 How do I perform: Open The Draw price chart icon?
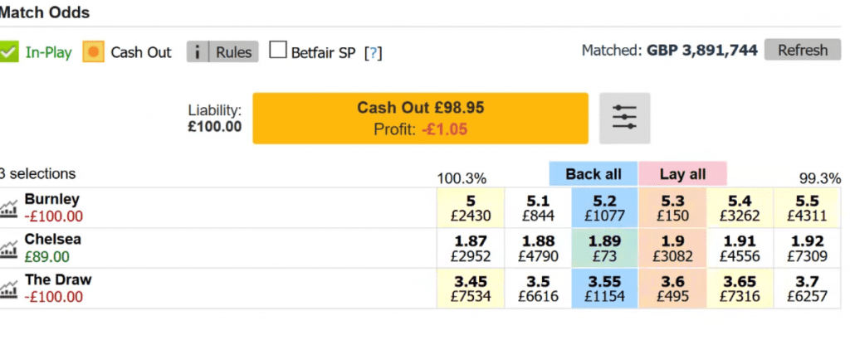[x=8, y=289]
